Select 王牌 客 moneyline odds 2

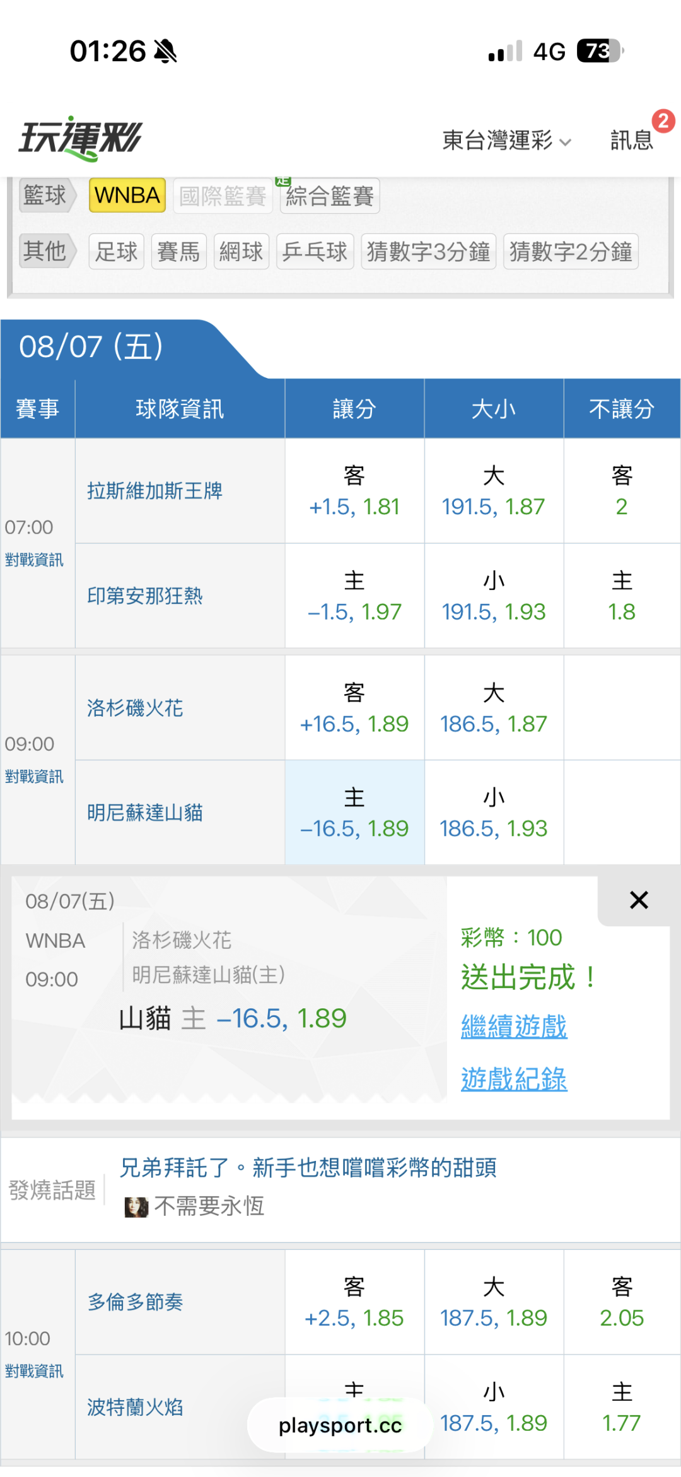coord(622,491)
